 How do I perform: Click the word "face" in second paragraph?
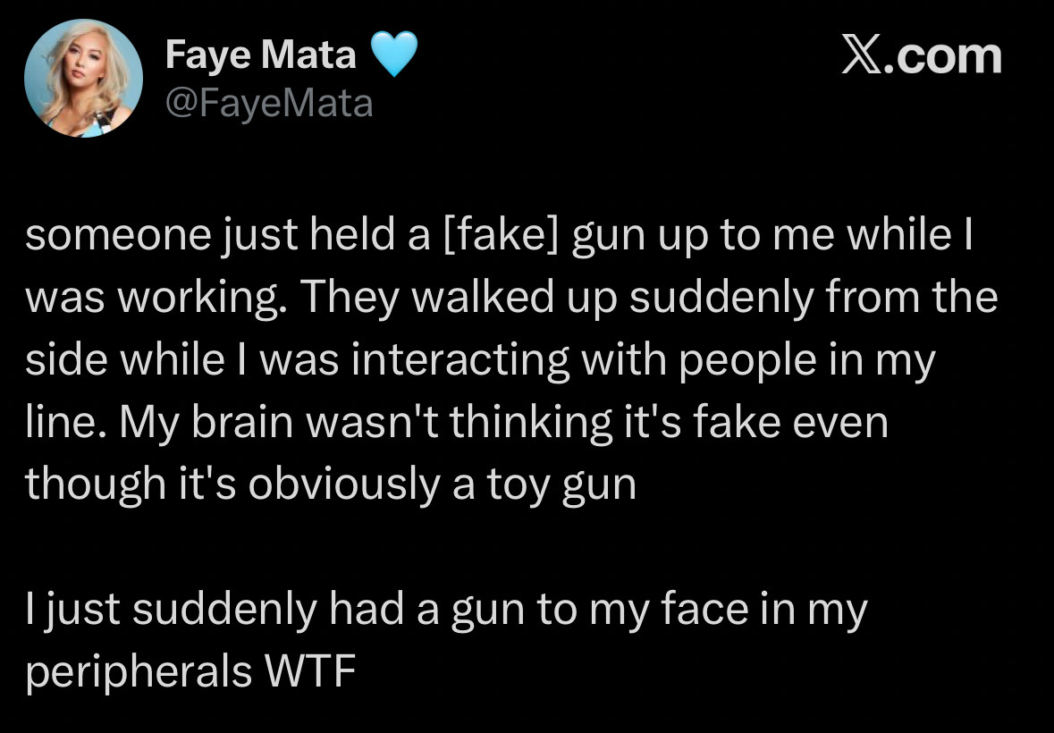688,610
